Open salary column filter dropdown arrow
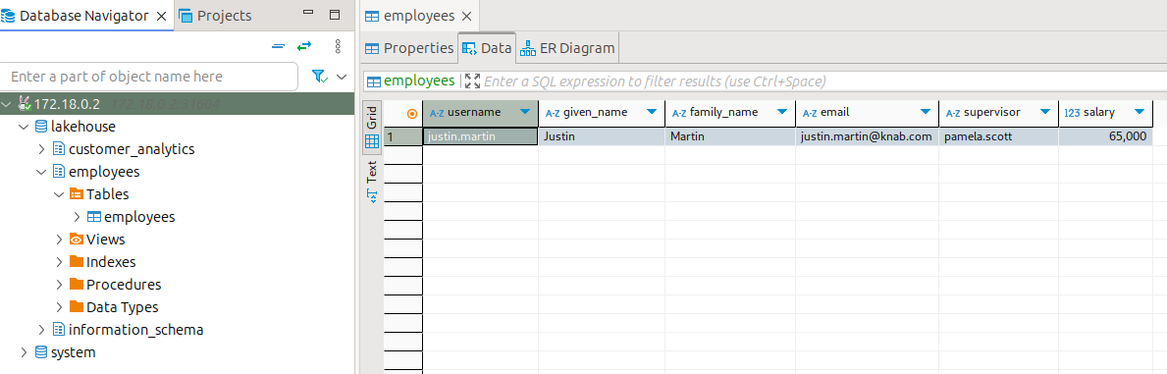This screenshot has height=374, width=1167. (1139, 113)
